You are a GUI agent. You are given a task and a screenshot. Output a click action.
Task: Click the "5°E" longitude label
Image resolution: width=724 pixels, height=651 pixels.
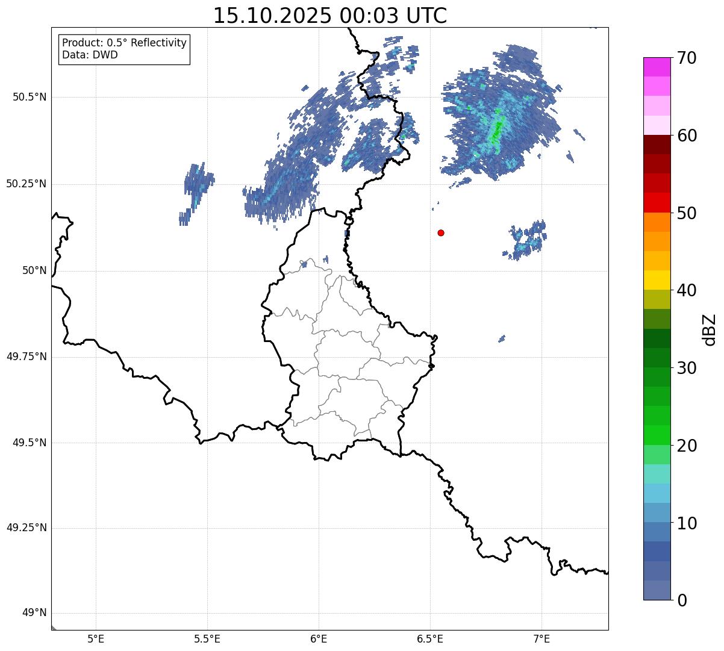point(96,639)
